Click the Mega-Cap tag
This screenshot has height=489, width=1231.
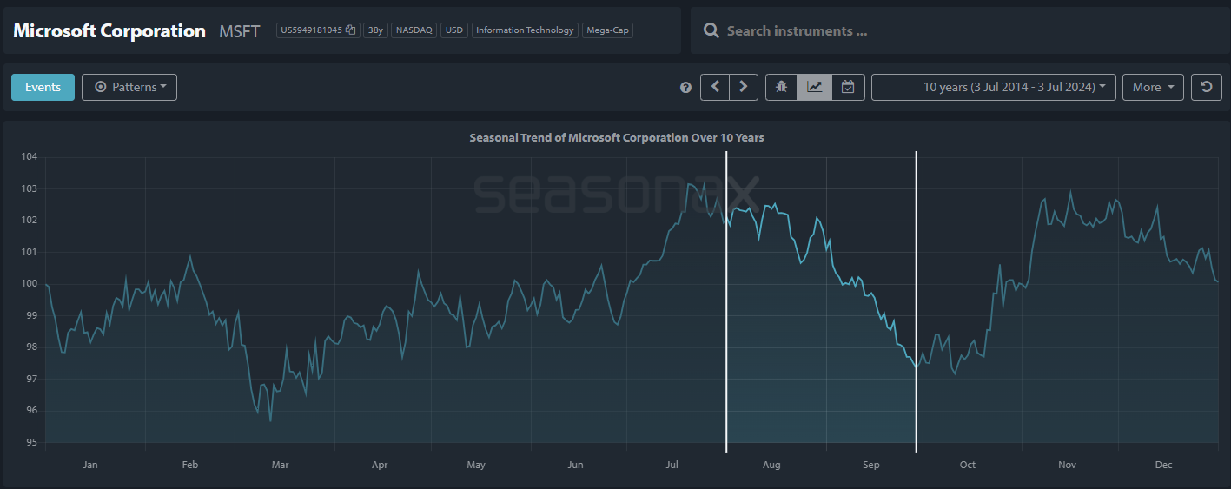607,30
